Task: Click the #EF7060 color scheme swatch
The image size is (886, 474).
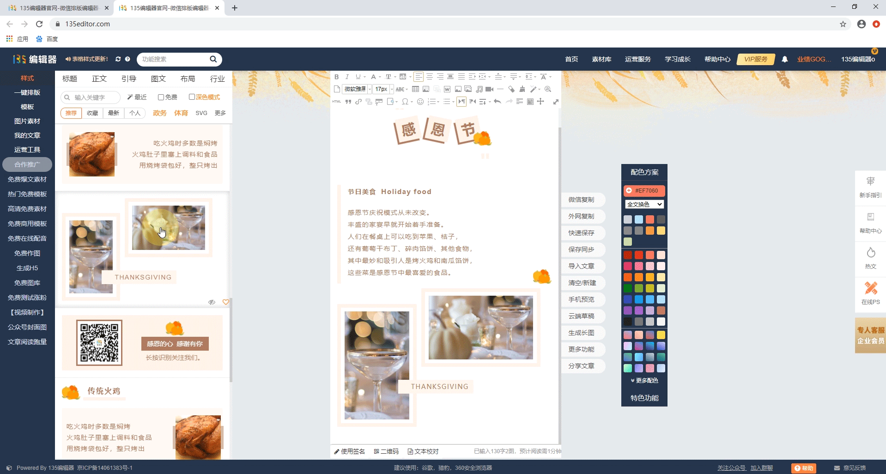Action: [x=644, y=190]
